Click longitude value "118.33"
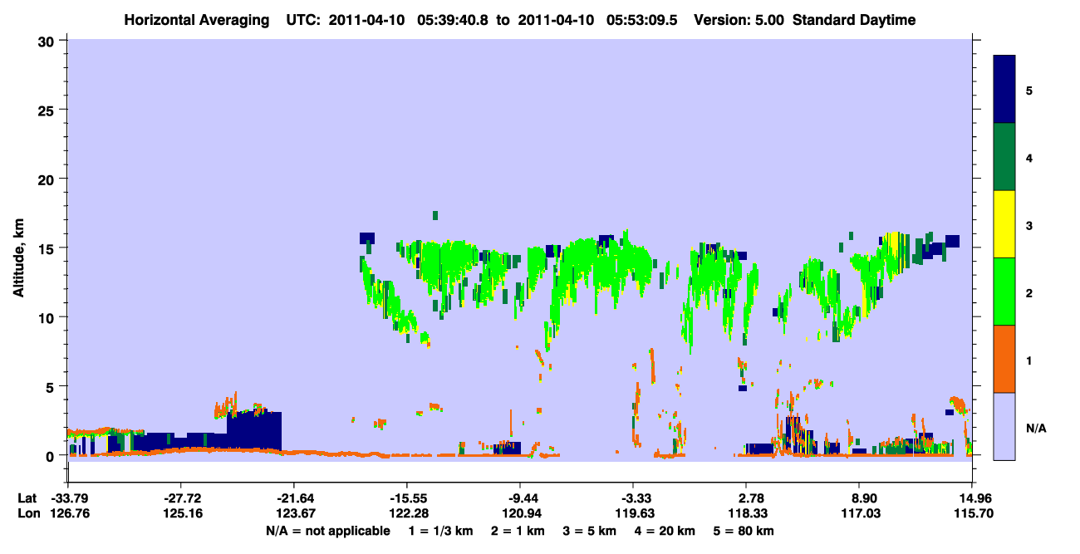 pos(746,514)
